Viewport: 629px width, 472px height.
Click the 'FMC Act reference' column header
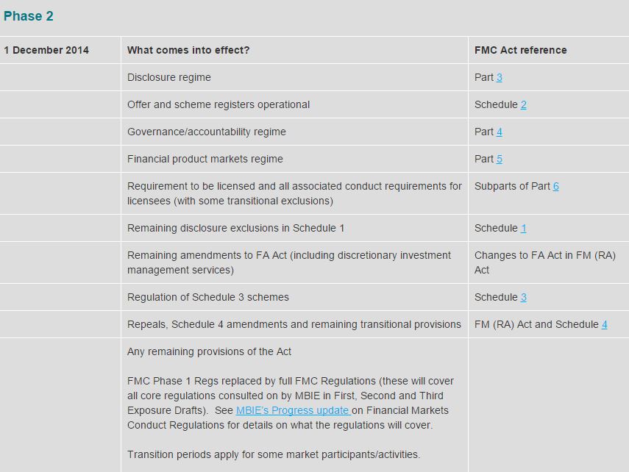point(521,51)
